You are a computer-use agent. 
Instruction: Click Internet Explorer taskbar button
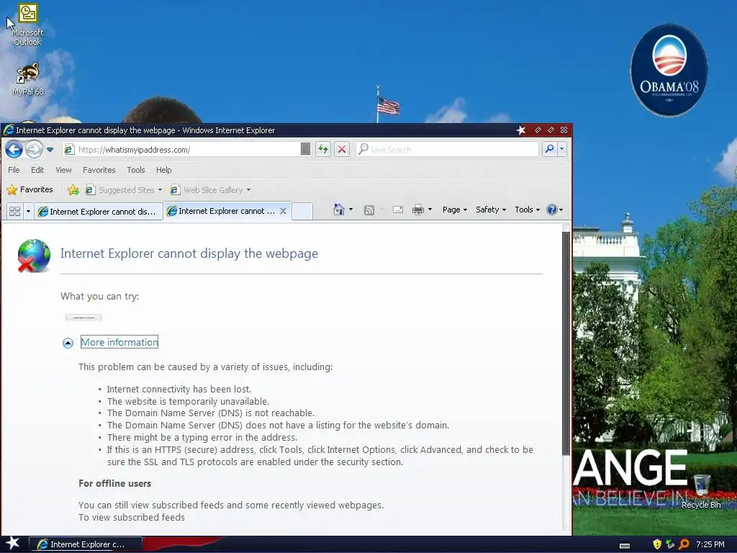[x=86, y=544]
